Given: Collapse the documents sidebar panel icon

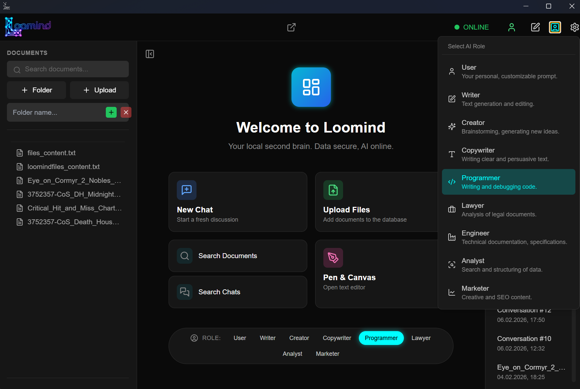Looking at the screenshot, I should point(150,54).
